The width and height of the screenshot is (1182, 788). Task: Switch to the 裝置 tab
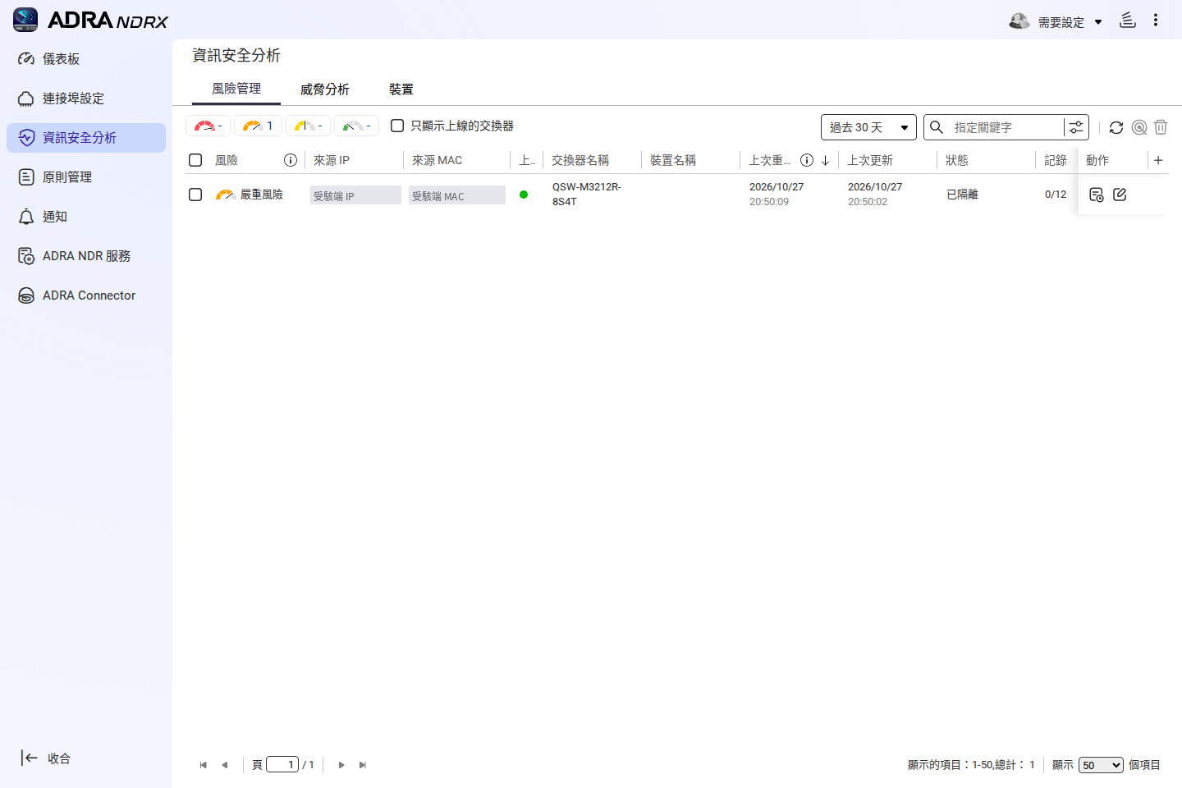click(401, 89)
